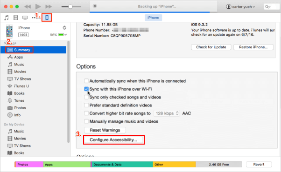Open Movies under On My Device
Viewport: 281px width, 172px height.
click(17, 139)
